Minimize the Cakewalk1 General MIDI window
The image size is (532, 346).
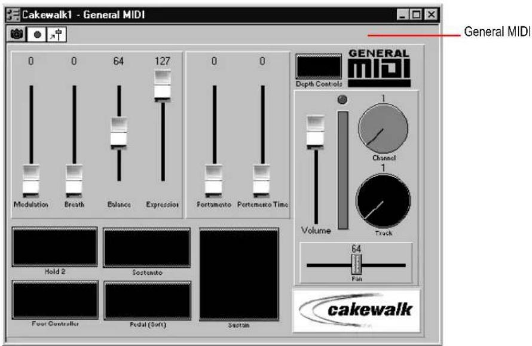click(x=402, y=14)
